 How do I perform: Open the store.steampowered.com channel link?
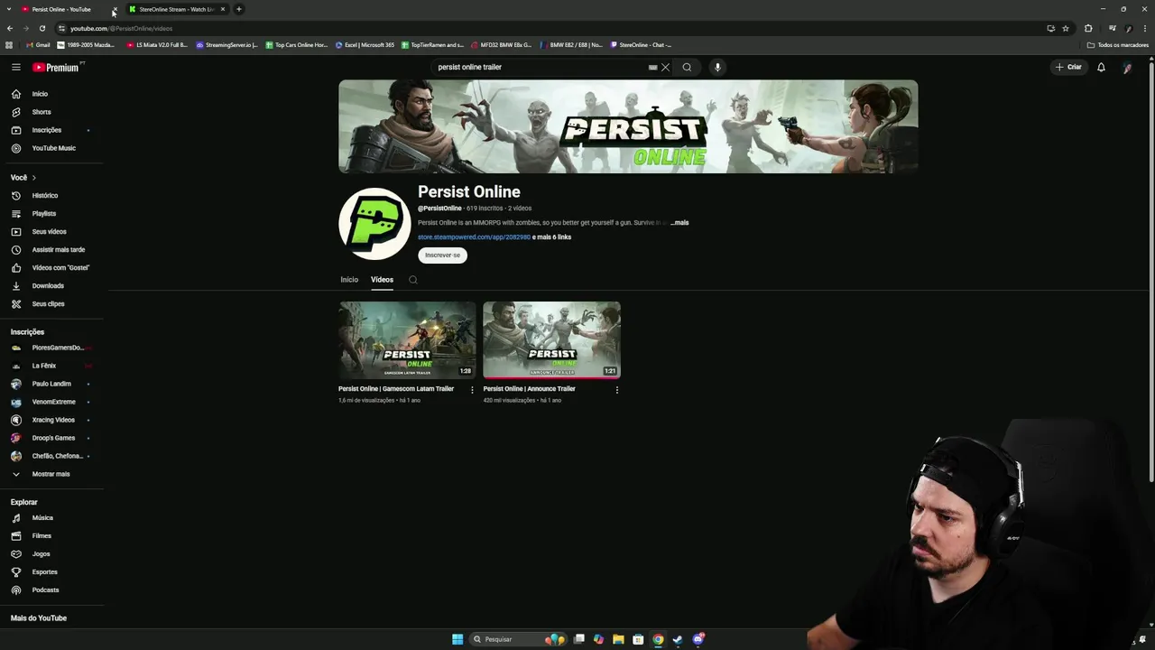point(474,237)
